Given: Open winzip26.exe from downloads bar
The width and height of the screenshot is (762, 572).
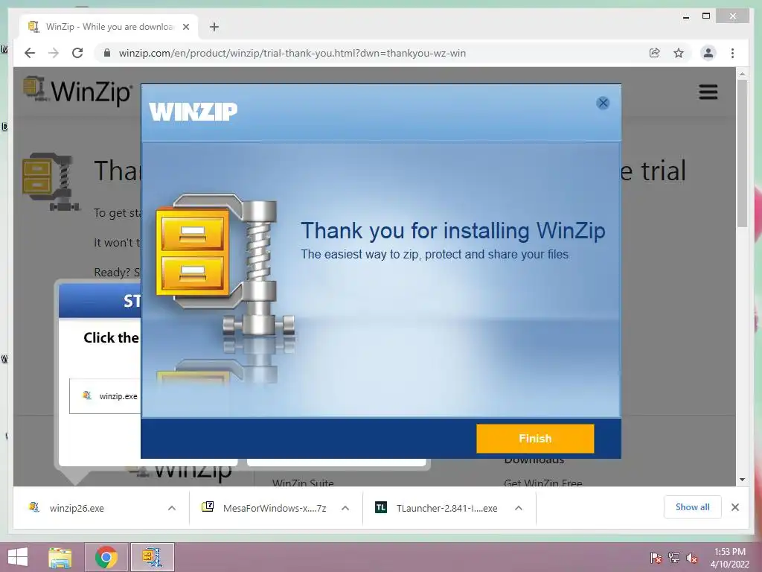Looking at the screenshot, I should point(77,508).
